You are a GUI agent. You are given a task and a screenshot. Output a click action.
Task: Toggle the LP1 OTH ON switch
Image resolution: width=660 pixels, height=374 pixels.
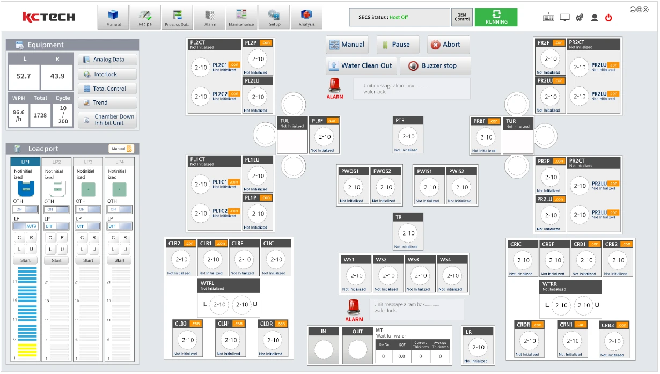25,209
